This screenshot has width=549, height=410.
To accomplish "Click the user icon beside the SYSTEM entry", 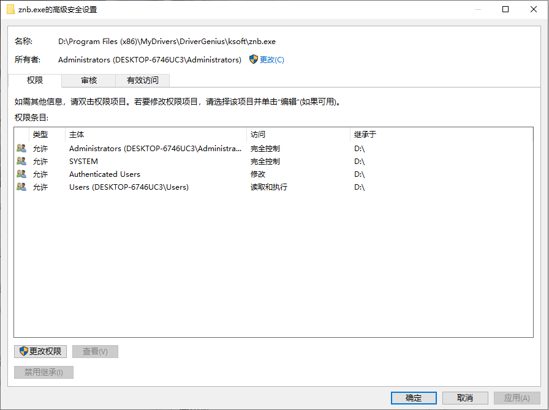I will coord(21,161).
